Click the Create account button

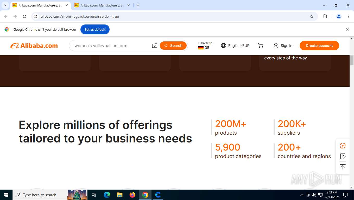pyautogui.click(x=319, y=46)
